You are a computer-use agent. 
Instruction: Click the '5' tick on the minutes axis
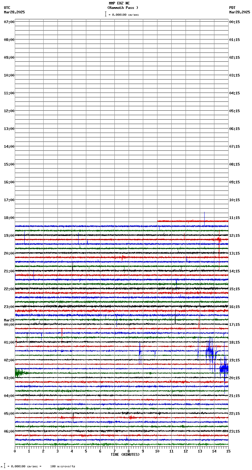point(86,451)
